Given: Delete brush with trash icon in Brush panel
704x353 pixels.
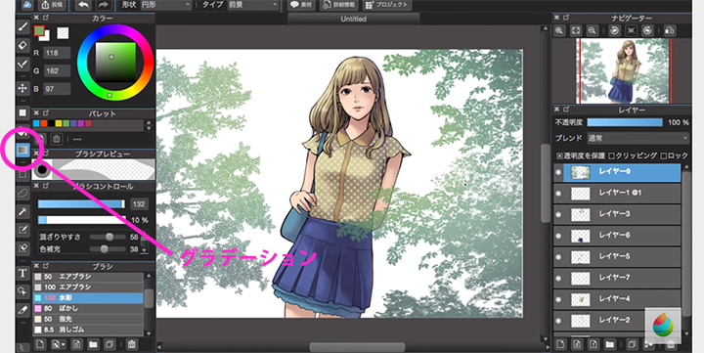Looking at the screenshot, I should tap(131, 344).
